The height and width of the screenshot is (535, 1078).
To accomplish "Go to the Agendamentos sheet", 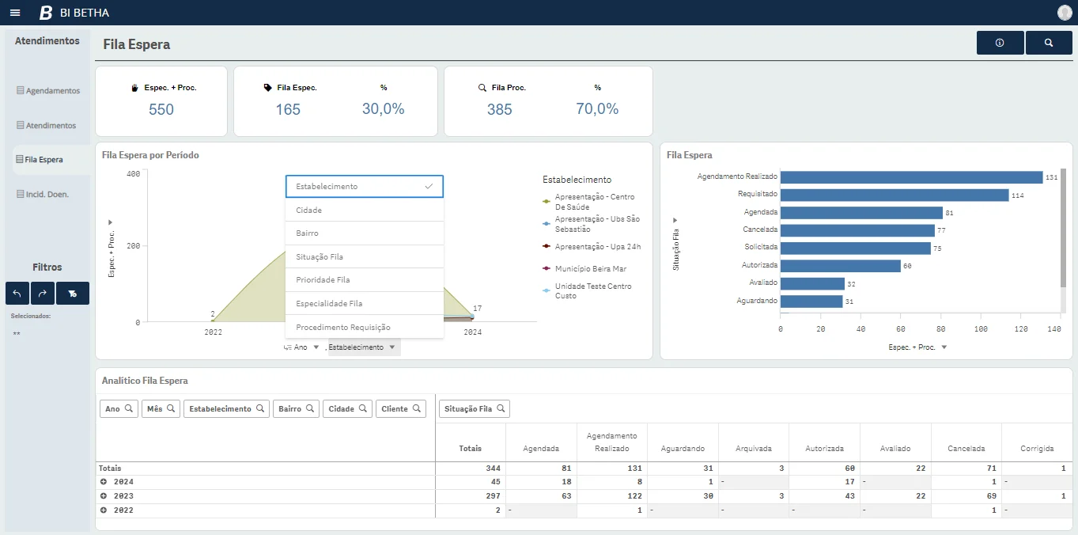I will click(48, 91).
